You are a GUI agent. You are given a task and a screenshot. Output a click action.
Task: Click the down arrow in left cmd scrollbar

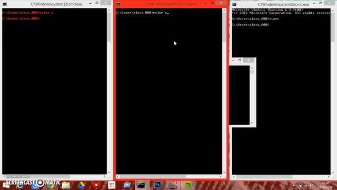(109, 173)
